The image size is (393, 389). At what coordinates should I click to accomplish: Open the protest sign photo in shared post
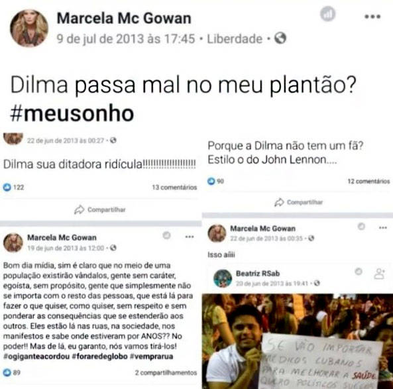tap(298, 341)
